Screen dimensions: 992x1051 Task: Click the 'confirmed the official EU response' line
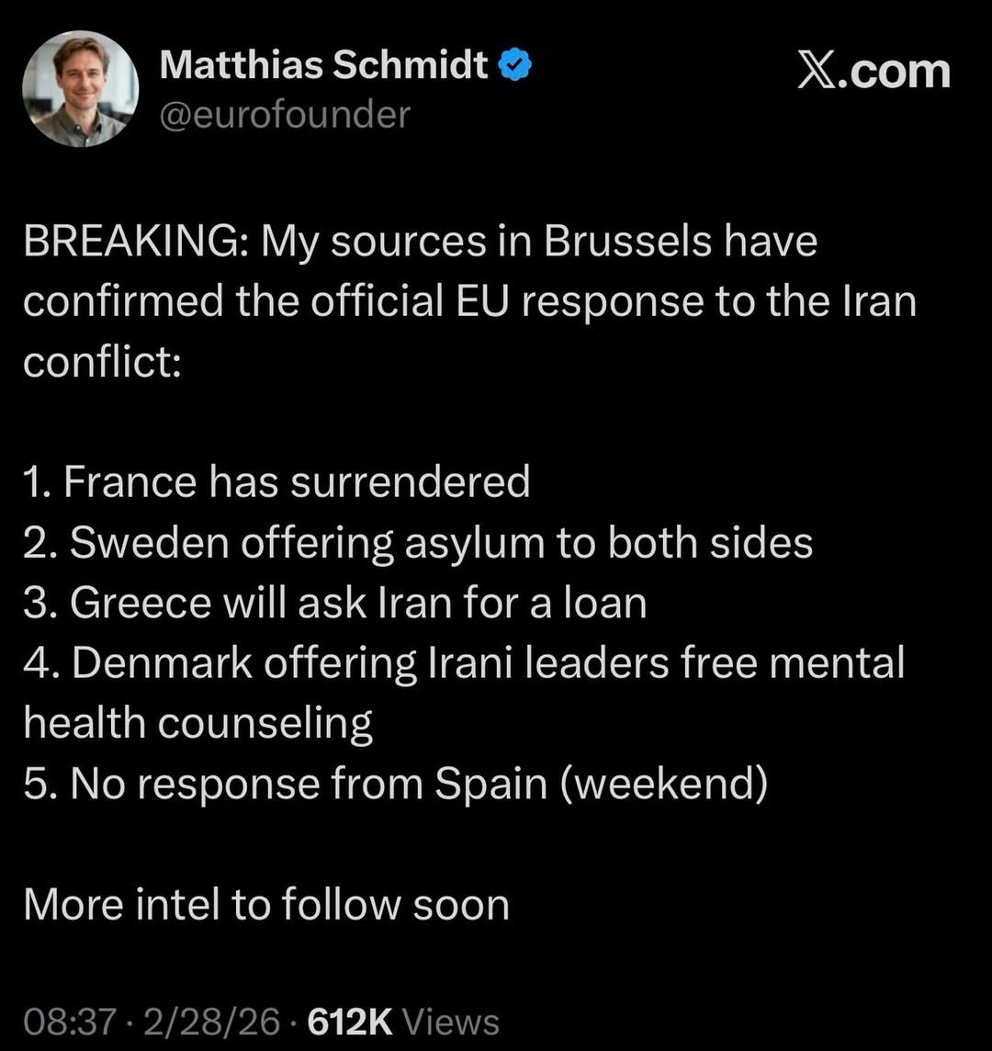468,302
